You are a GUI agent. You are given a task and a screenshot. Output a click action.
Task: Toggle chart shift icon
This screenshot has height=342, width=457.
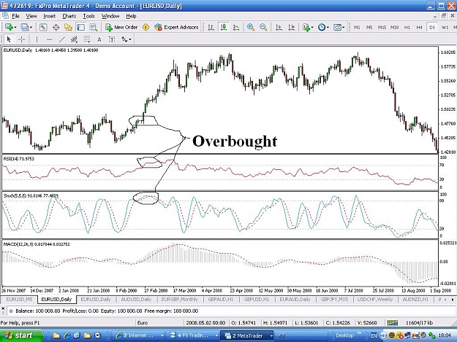point(291,27)
